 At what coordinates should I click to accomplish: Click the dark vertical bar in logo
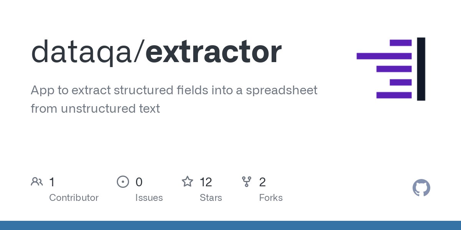coord(421,69)
